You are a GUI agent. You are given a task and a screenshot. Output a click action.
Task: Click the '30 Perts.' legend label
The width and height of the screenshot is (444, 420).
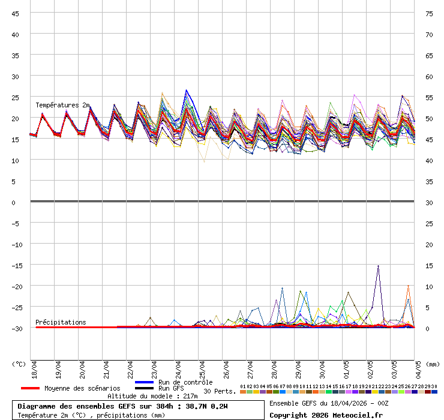click(220, 391)
